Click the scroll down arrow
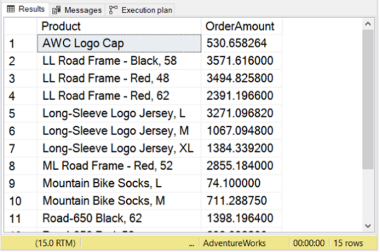Screen dimensions: 380x252 click(x=368, y=226)
